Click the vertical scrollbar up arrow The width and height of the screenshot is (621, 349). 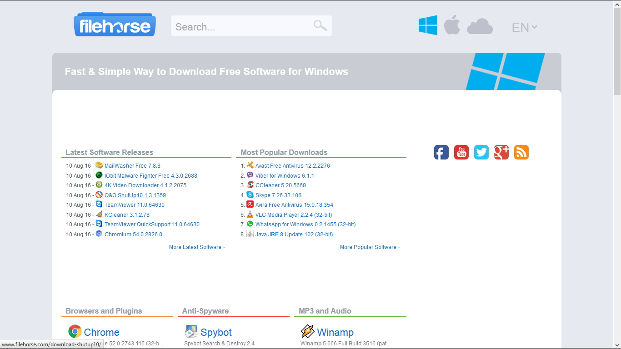(x=618, y=4)
